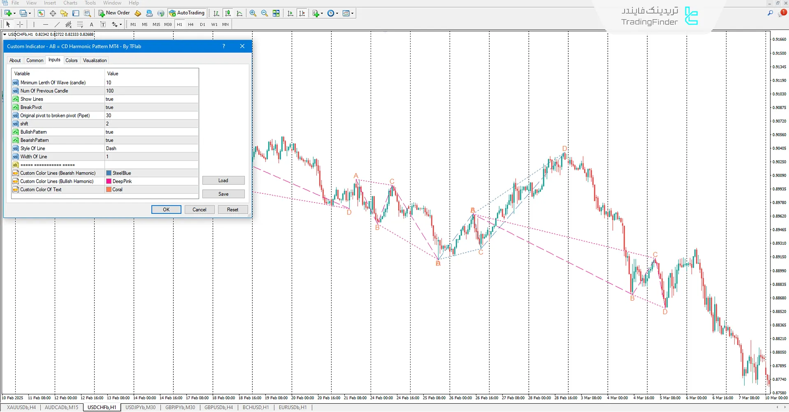Open the Tile Windows layout icon
The height and width of the screenshot is (412, 789).
point(276,13)
